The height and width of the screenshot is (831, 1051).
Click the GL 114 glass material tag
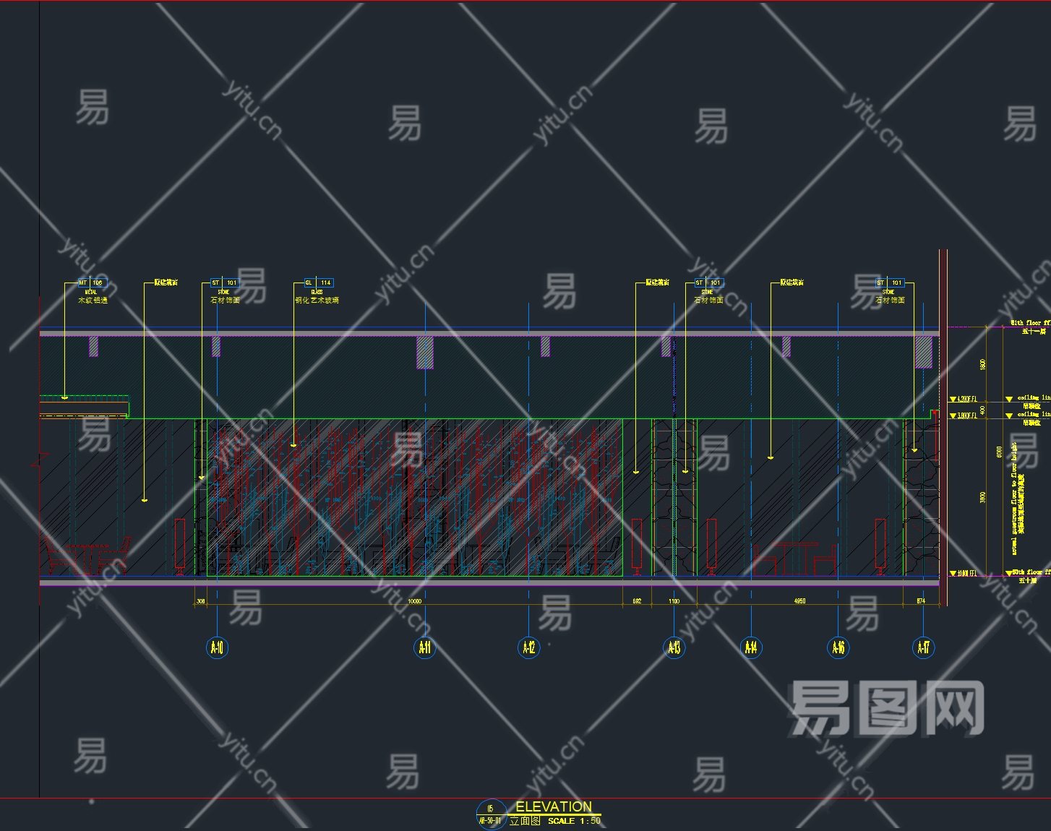[x=318, y=283]
